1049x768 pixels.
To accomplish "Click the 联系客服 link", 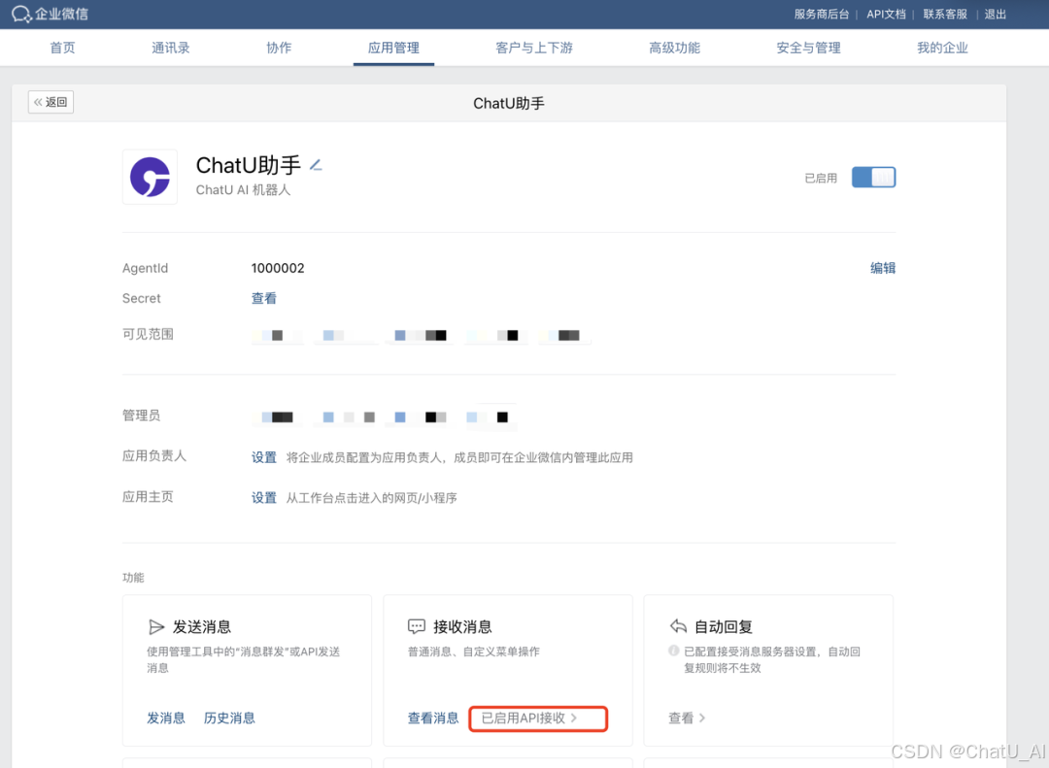I will [x=945, y=14].
